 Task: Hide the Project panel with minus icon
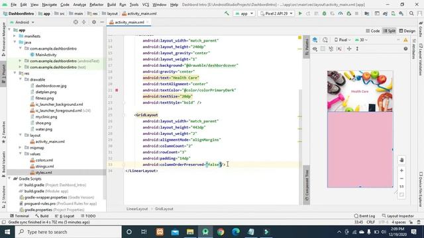pyautogui.click(x=102, y=22)
